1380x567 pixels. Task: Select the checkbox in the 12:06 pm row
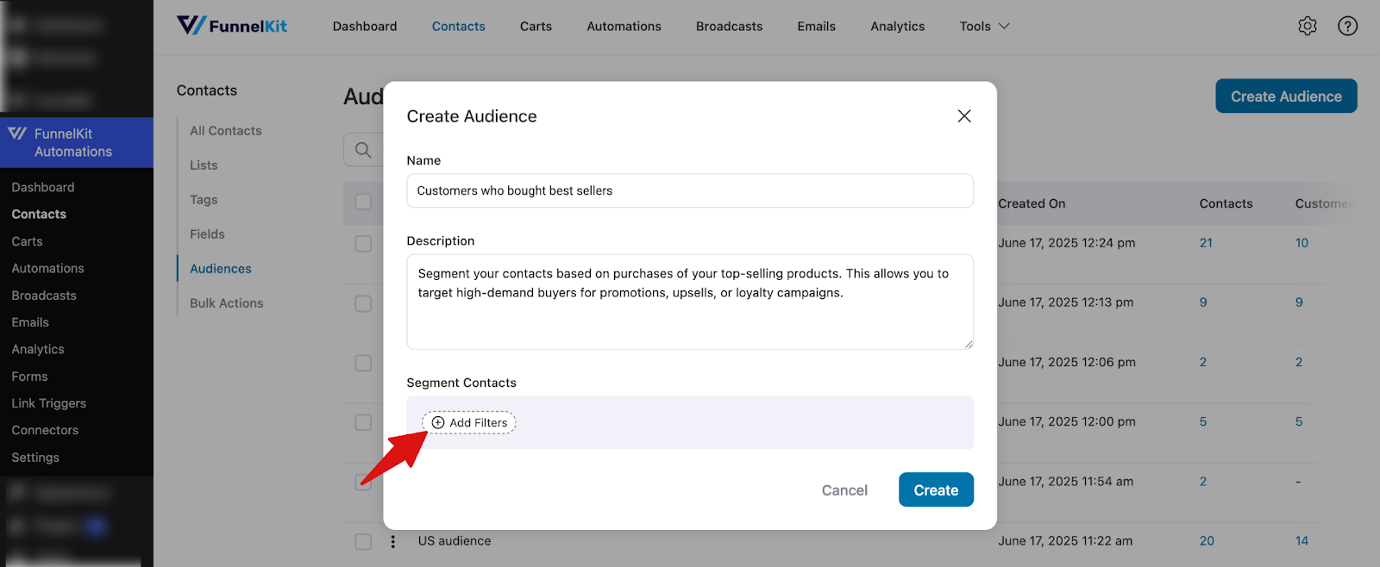[x=363, y=363]
